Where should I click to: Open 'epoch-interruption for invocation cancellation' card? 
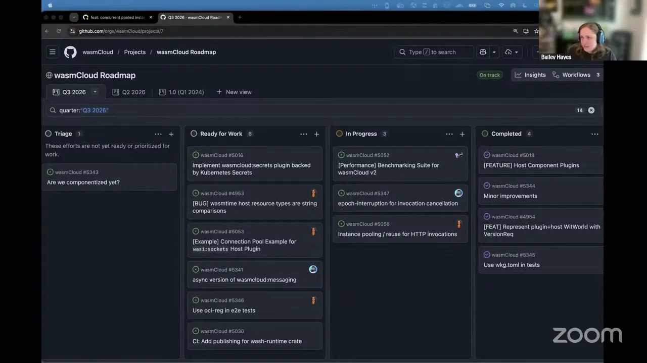pyautogui.click(x=398, y=204)
